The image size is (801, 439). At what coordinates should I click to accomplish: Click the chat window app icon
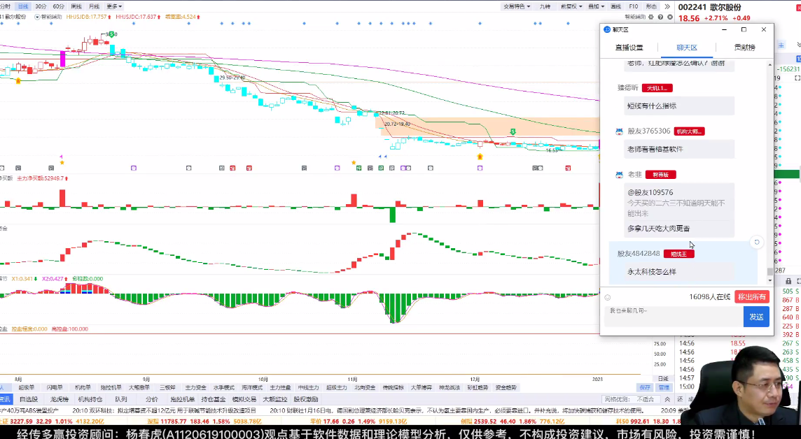coord(607,29)
